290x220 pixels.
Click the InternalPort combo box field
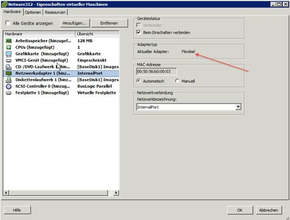189,107
